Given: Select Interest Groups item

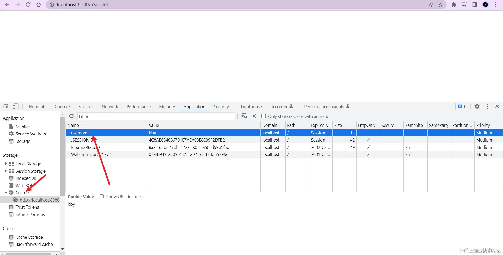Looking at the screenshot, I should [30, 214].
